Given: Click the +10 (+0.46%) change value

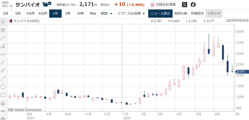Looking at the screenshot, I should (x=129, y=4).
